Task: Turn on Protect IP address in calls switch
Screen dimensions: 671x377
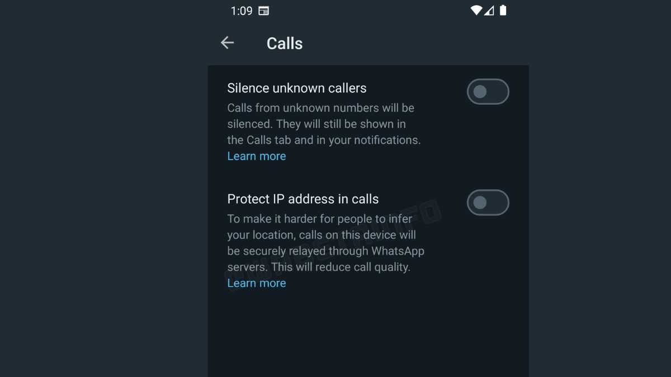Action: 488,202
